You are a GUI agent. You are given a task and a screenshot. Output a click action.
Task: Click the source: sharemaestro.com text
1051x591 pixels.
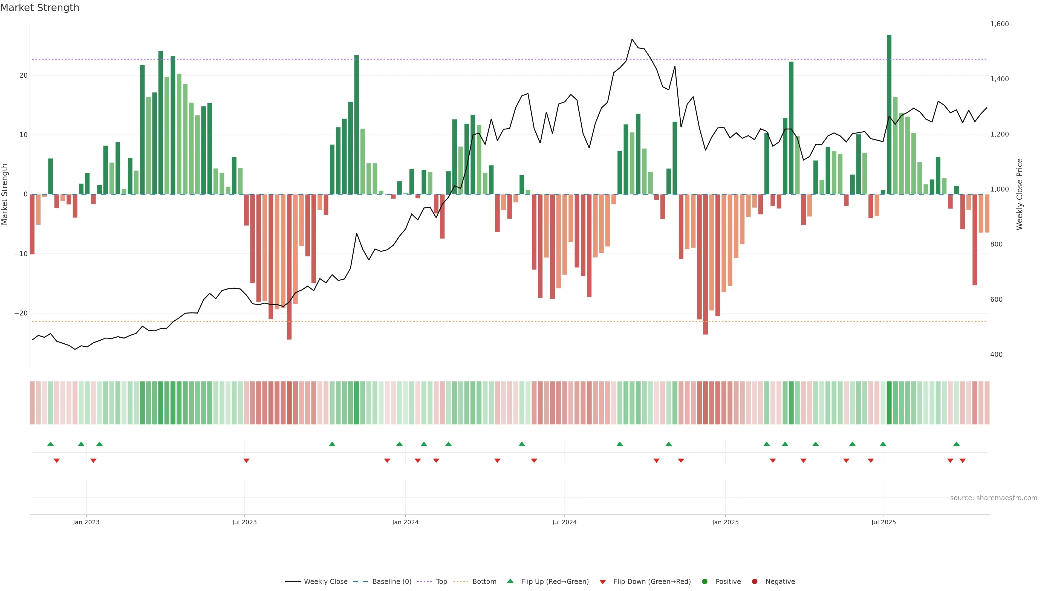tap(994, 498)
